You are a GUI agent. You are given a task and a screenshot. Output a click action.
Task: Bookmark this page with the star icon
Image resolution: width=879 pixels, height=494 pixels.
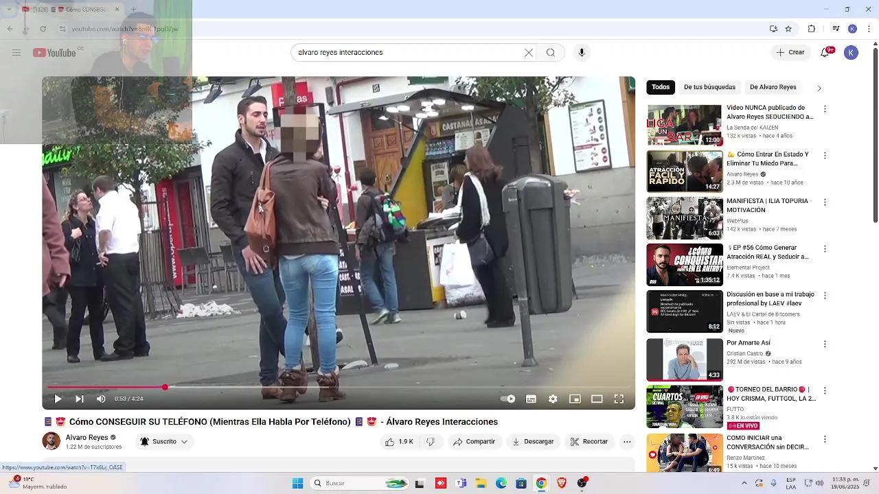coord(788,29)
